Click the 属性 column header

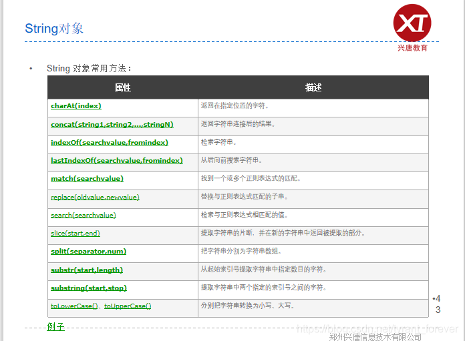[x=123, y=87]
